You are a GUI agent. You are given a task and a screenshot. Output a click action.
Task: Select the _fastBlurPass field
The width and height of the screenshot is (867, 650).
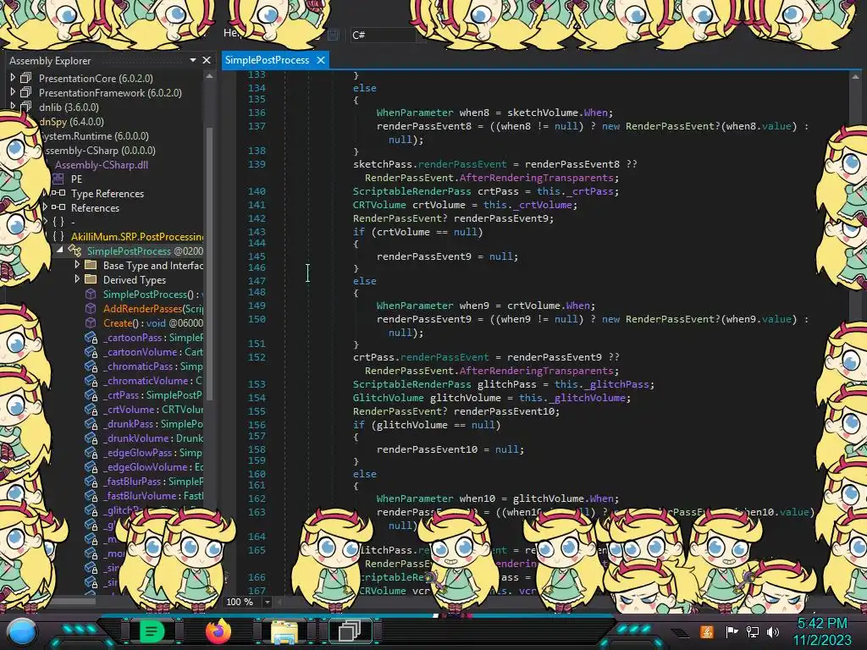(153, 481)
